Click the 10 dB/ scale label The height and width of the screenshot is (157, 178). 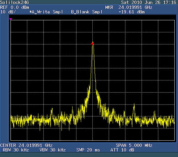tap(8, 12)
